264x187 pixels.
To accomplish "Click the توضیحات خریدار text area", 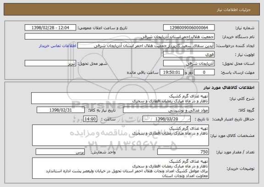I will (121, 168).
